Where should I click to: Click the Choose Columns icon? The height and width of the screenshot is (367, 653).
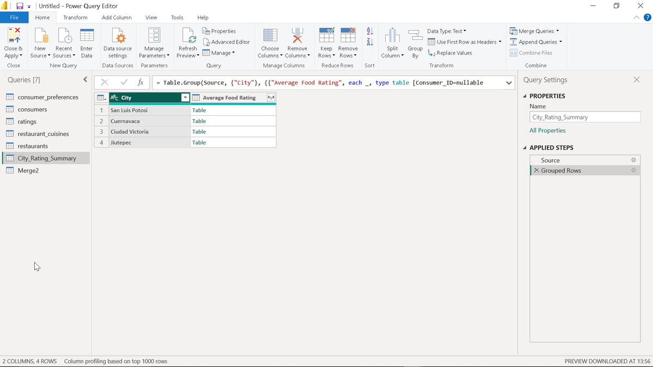point(270,35)
